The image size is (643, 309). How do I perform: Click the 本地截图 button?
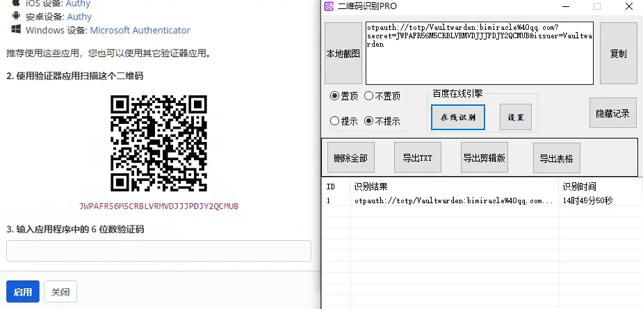(x=343, y=54)
